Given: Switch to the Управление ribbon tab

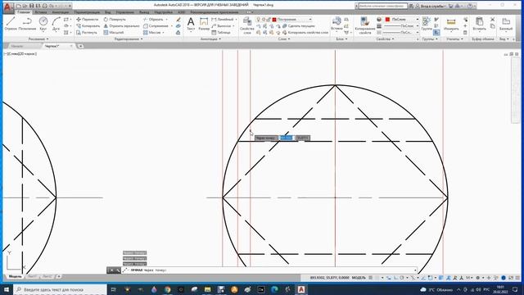Looking at the screenshot, I should pyautogui.click(x=124, y=12).
